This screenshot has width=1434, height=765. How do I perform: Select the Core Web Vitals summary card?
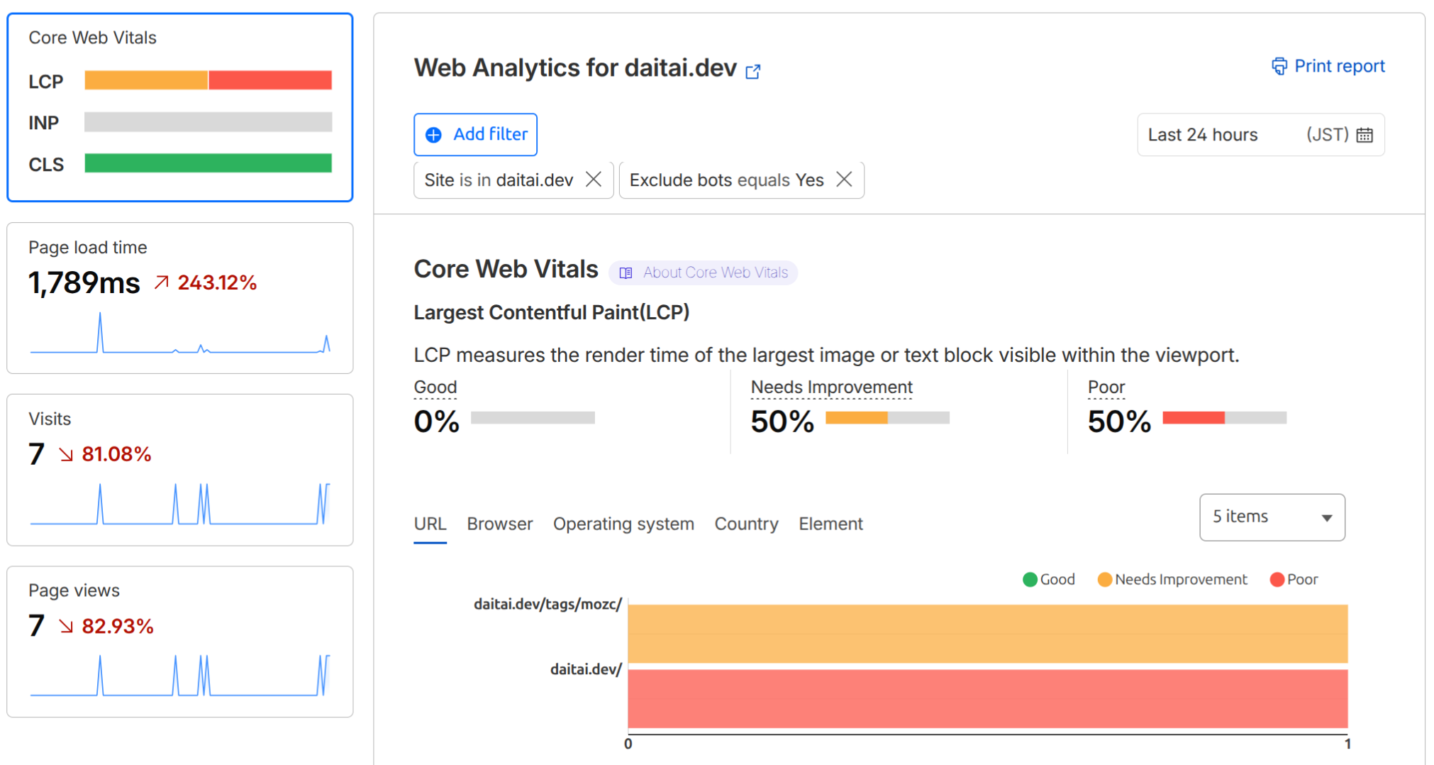click(x=179, y=106)
